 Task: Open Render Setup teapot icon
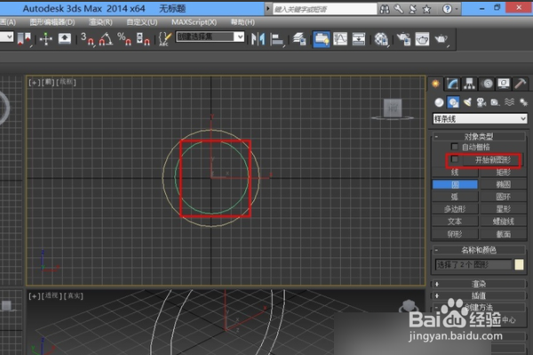point(403,39)
